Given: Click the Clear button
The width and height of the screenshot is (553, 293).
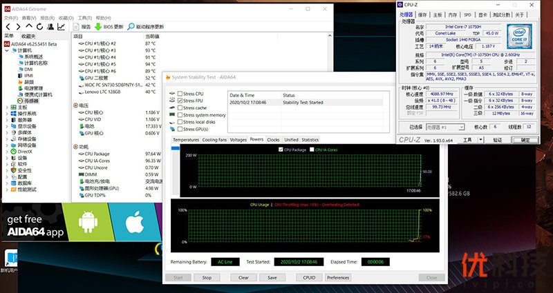Looking at the screenshot, I should (243, 278).
